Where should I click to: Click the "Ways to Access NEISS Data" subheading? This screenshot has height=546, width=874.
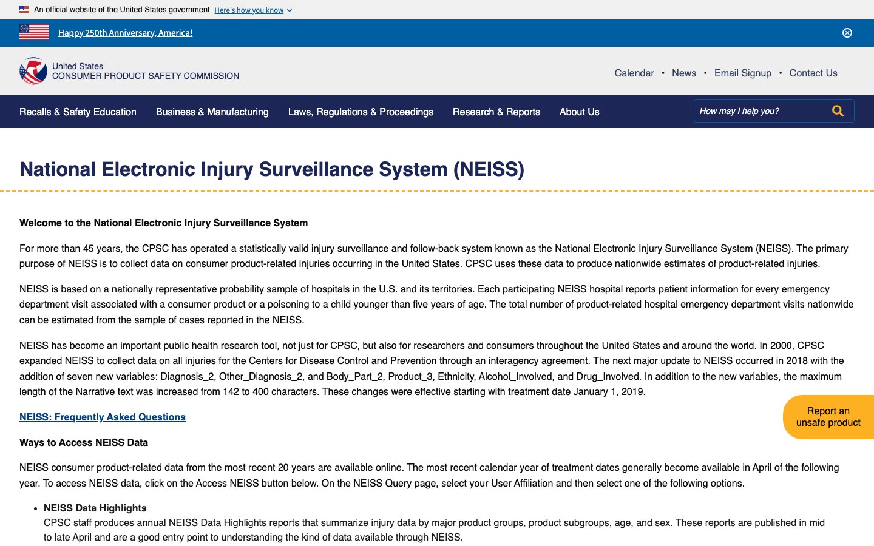click(84, 442)
